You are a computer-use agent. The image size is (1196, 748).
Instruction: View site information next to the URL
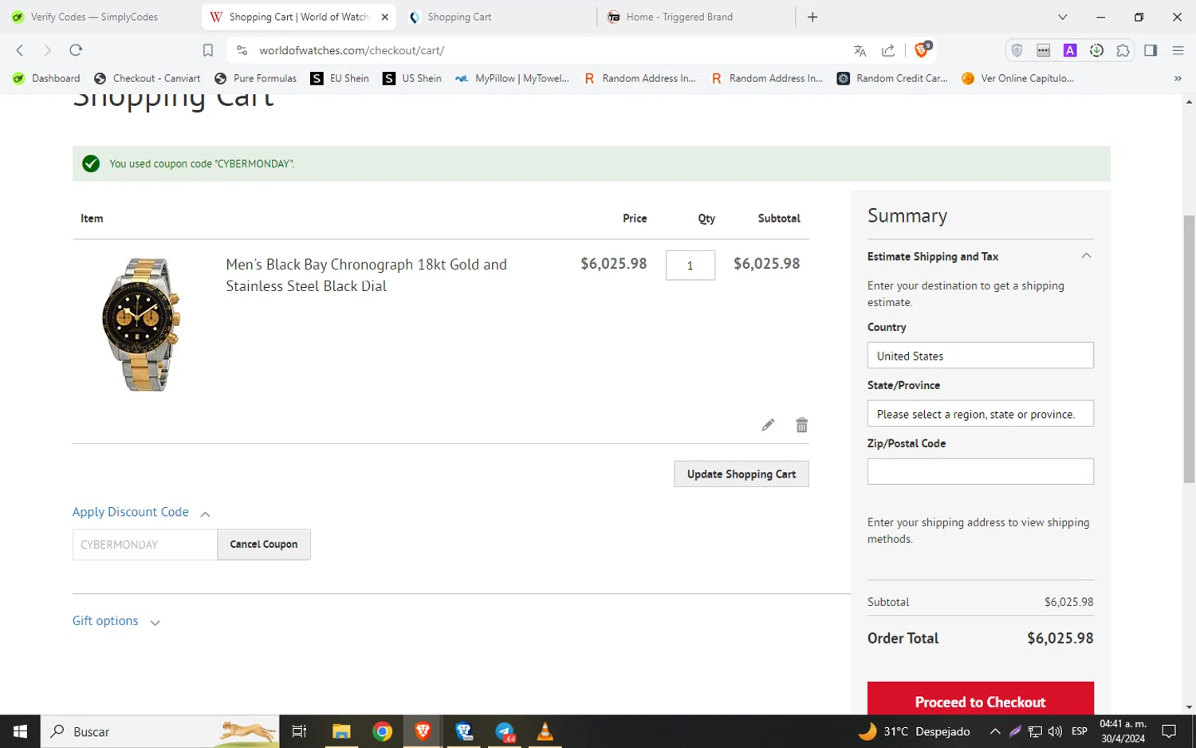(x=242, y=50)
